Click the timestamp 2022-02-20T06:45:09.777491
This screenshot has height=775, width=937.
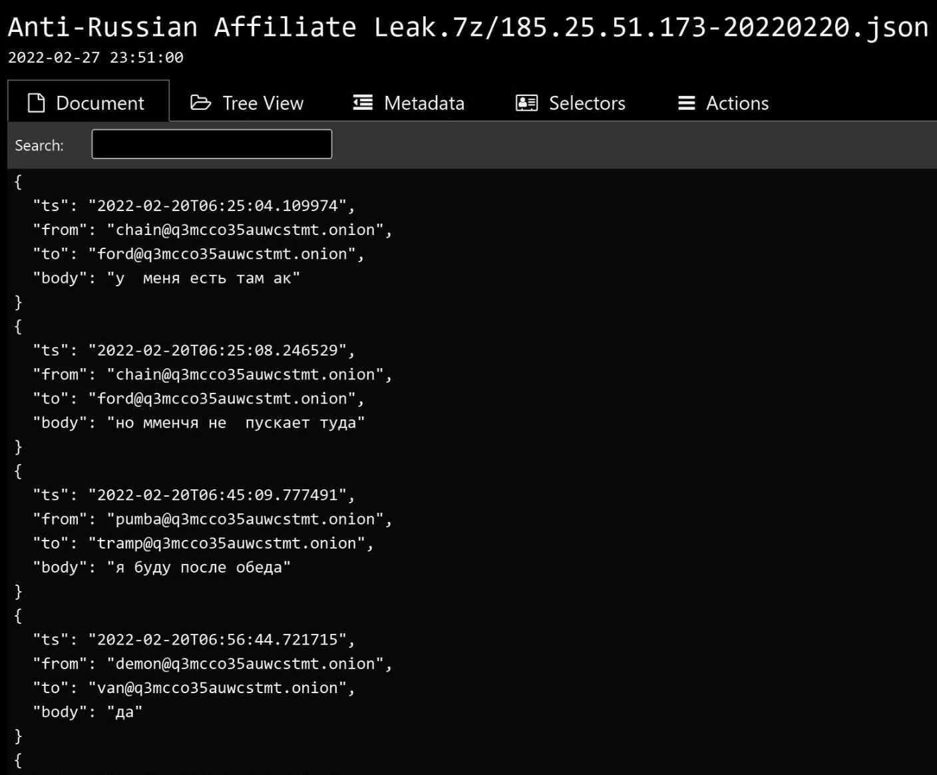pyautogui.click(x=218, y=495)
